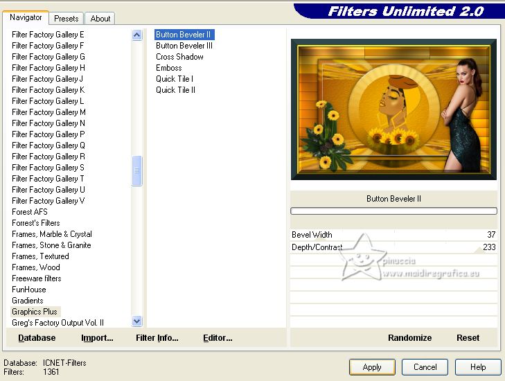The image size is (505, 381).
Task: Open Frames, Stone & Granite category
Action: pyautogui.click(x=51, y=245)
